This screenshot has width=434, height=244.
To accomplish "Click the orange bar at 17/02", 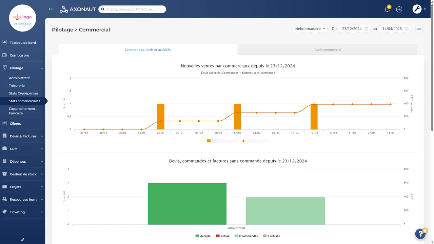I will 237,117.
